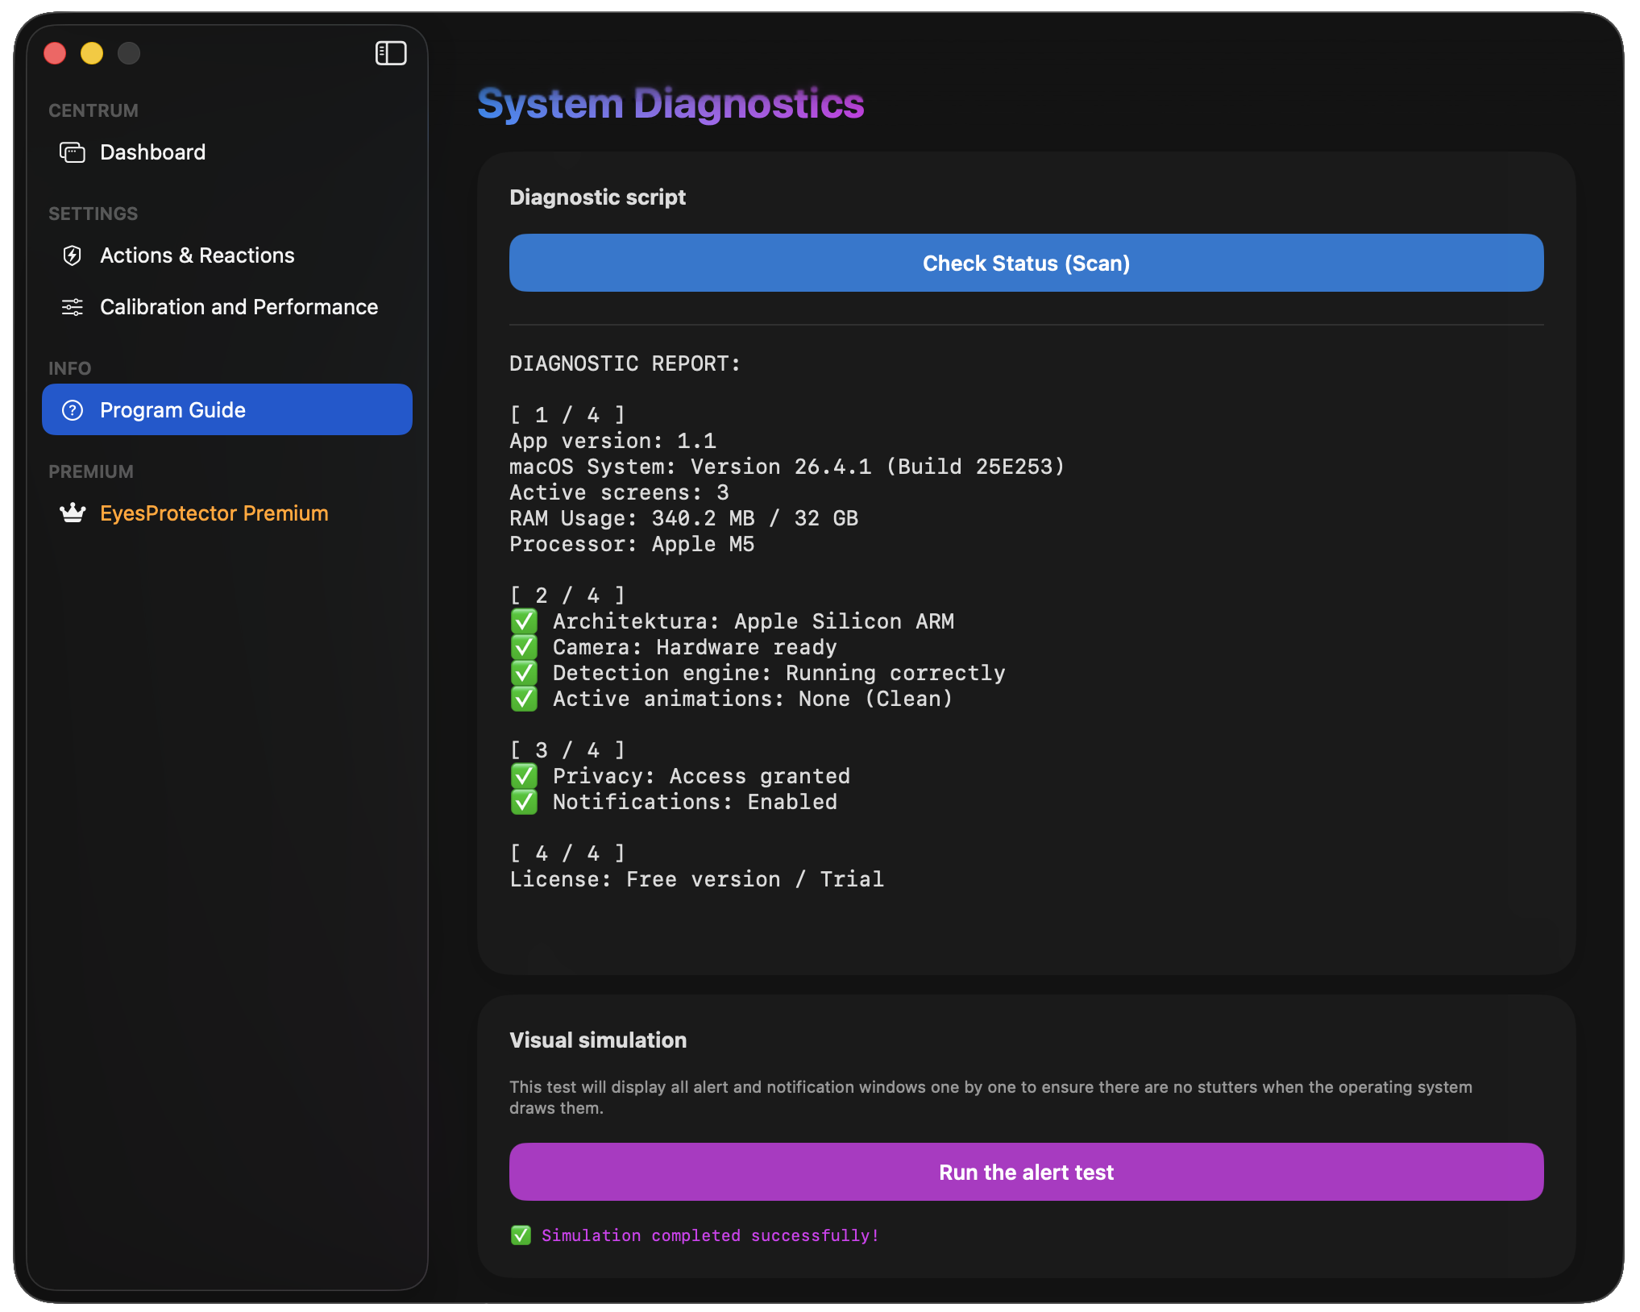Click the PREMIUM sidebar section header
This screenshot has height=1312, width=1640.
[x=91, y=471]
